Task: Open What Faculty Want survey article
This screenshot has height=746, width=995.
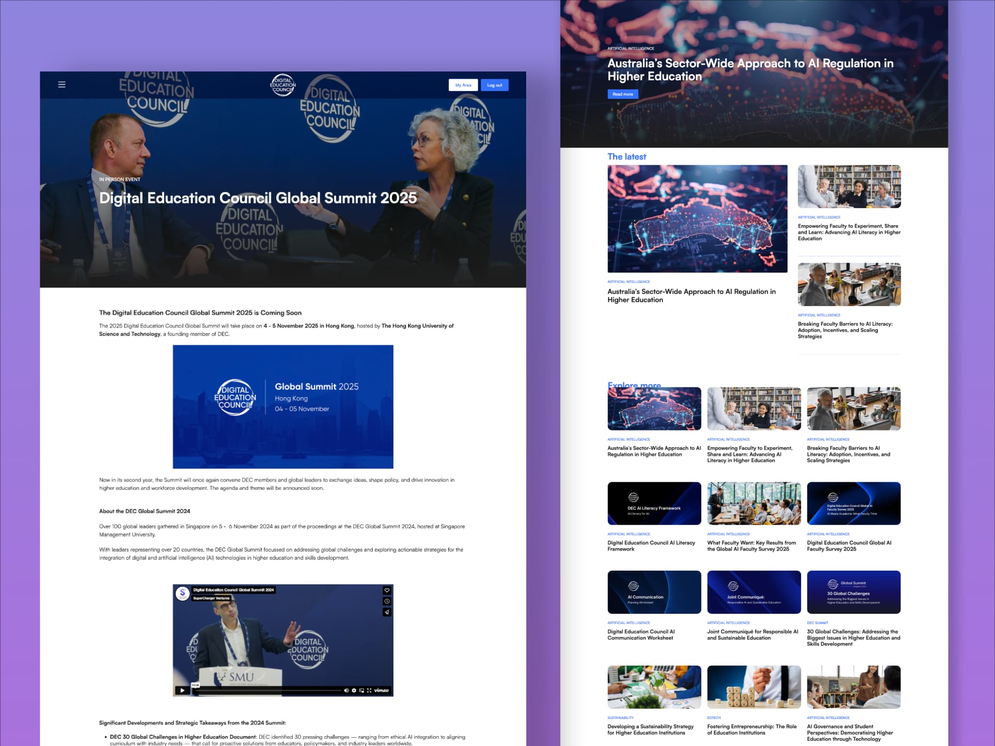Action: coord(751,546)
